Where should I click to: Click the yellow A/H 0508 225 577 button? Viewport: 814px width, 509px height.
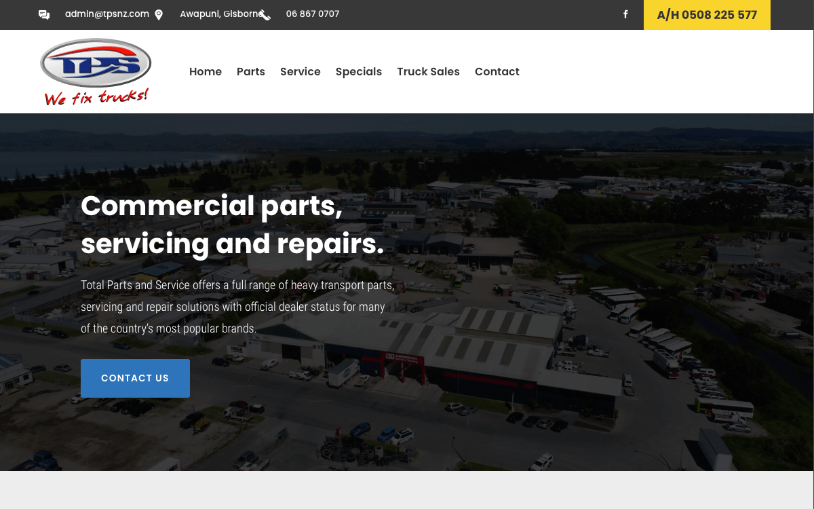(x=707, y=15)
